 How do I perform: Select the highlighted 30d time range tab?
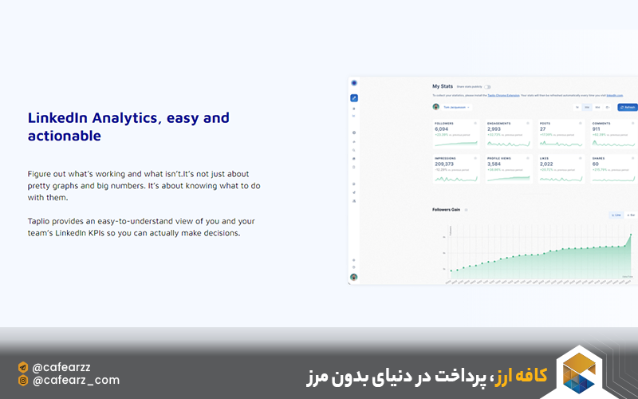[x=587, y=107]
